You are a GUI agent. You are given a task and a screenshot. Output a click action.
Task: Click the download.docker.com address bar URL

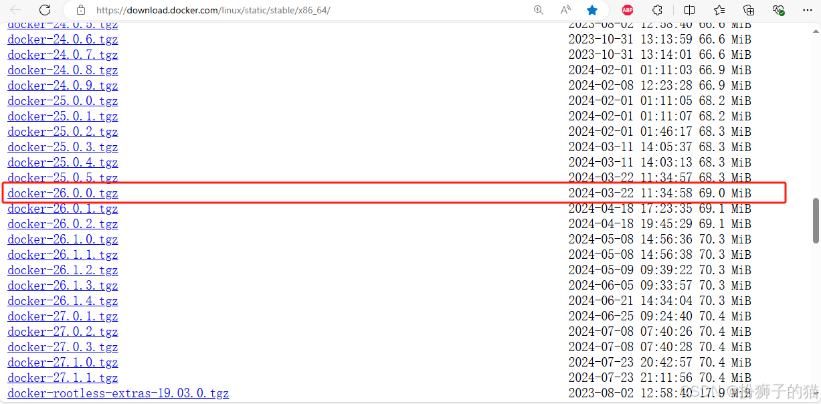click(x=213, y=10)
